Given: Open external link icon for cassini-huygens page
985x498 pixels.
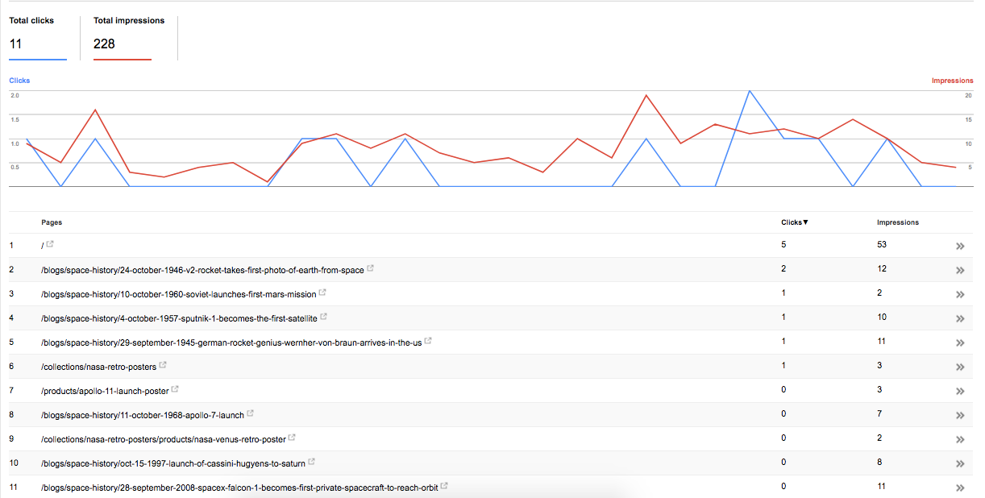Looking at the screenshot, I should (x=311, y=462).
